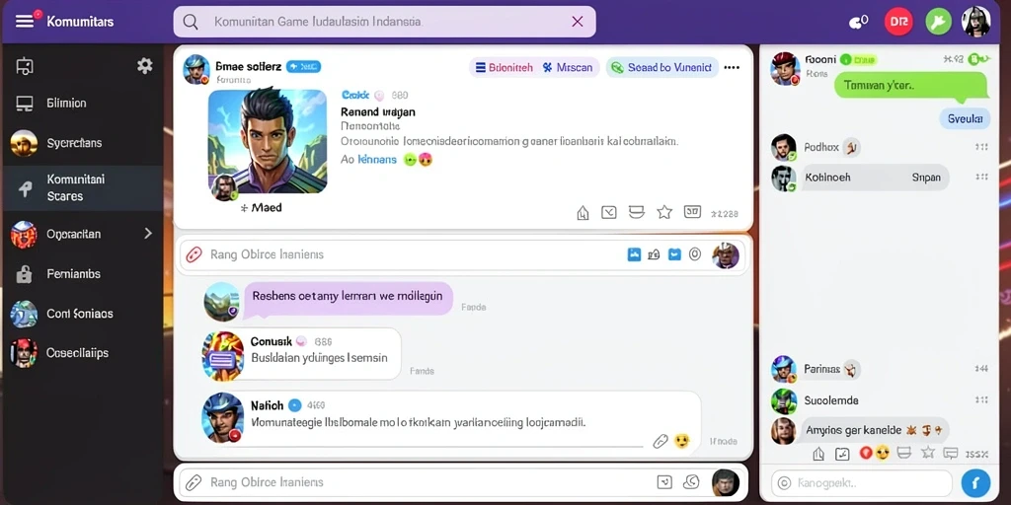1011x505 pixels.
Task: Click the circle record icon in upper composer
Action: [694, 254]
